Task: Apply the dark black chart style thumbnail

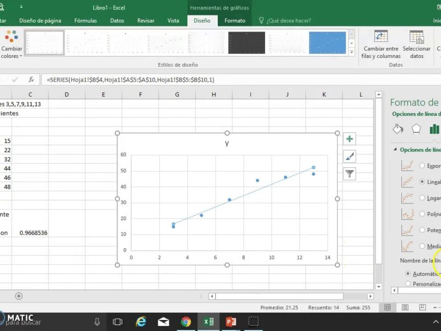Action: (x=246, y=42)
